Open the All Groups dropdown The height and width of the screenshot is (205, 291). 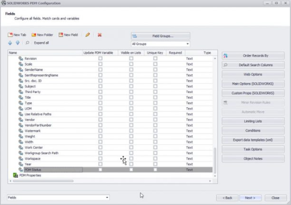161,44
